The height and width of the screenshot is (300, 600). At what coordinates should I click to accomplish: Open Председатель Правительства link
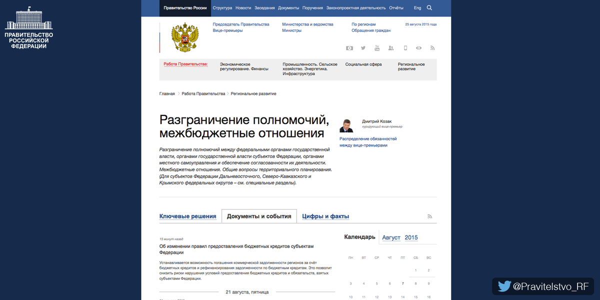pos(240,24)
